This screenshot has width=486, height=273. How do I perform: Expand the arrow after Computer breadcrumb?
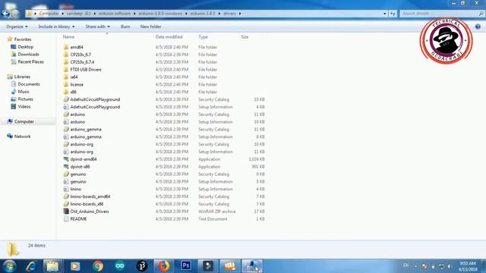coord(62,14)
